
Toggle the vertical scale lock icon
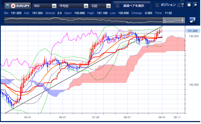point(193,20)
